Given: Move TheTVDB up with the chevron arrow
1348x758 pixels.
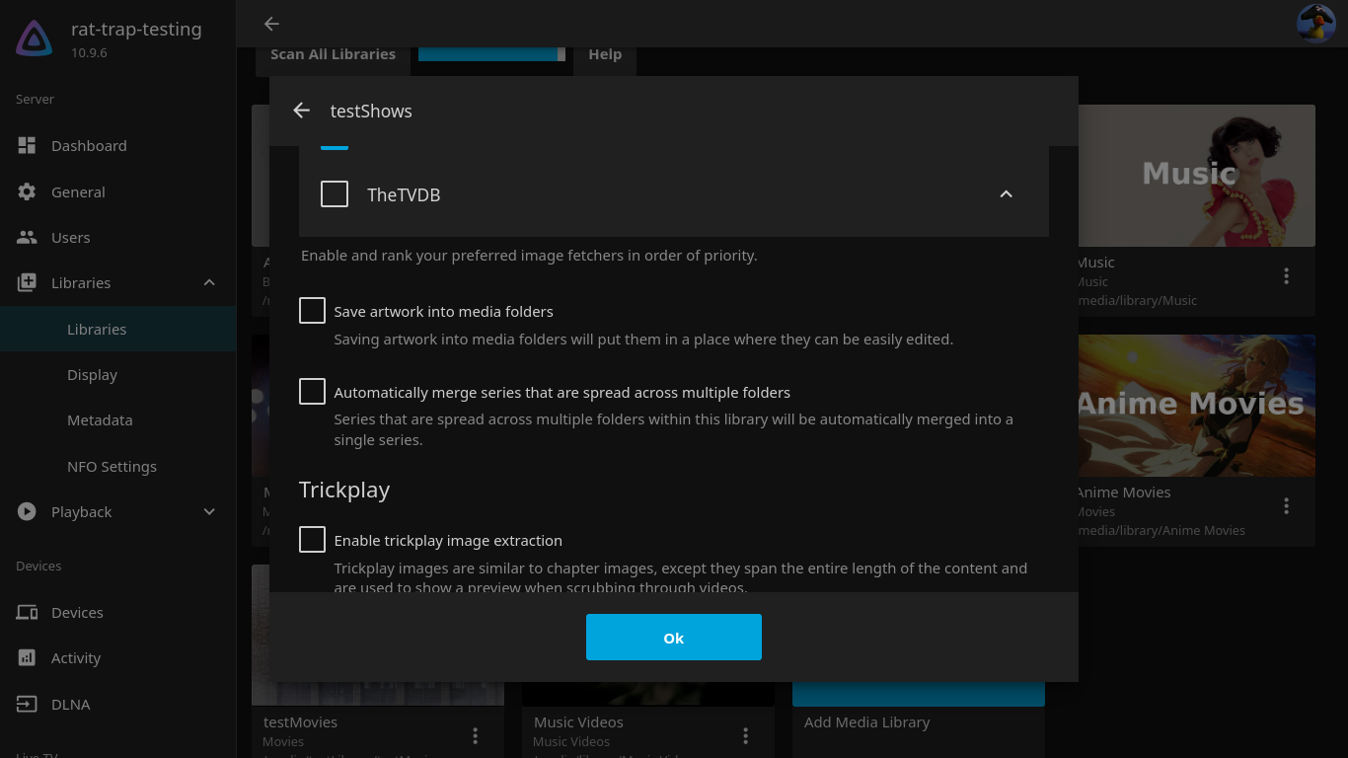Looking at the screenshot, I should (1006, 194).
